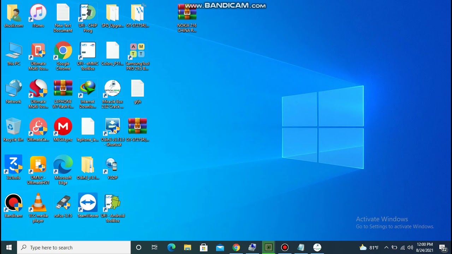Open the notification center with 22 alerts
The width and height of the screenshot is (452, 254).
click(443, 247)
